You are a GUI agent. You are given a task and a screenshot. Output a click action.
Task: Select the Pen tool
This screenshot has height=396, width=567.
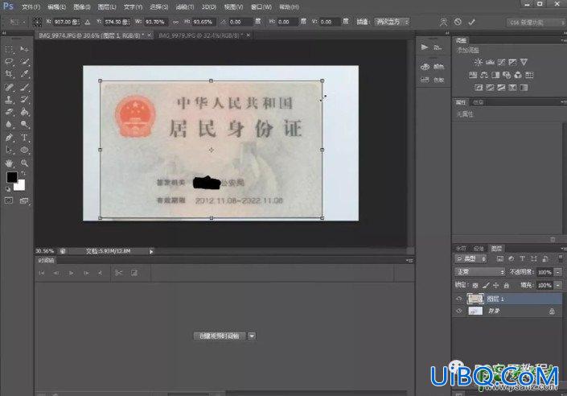9,137
